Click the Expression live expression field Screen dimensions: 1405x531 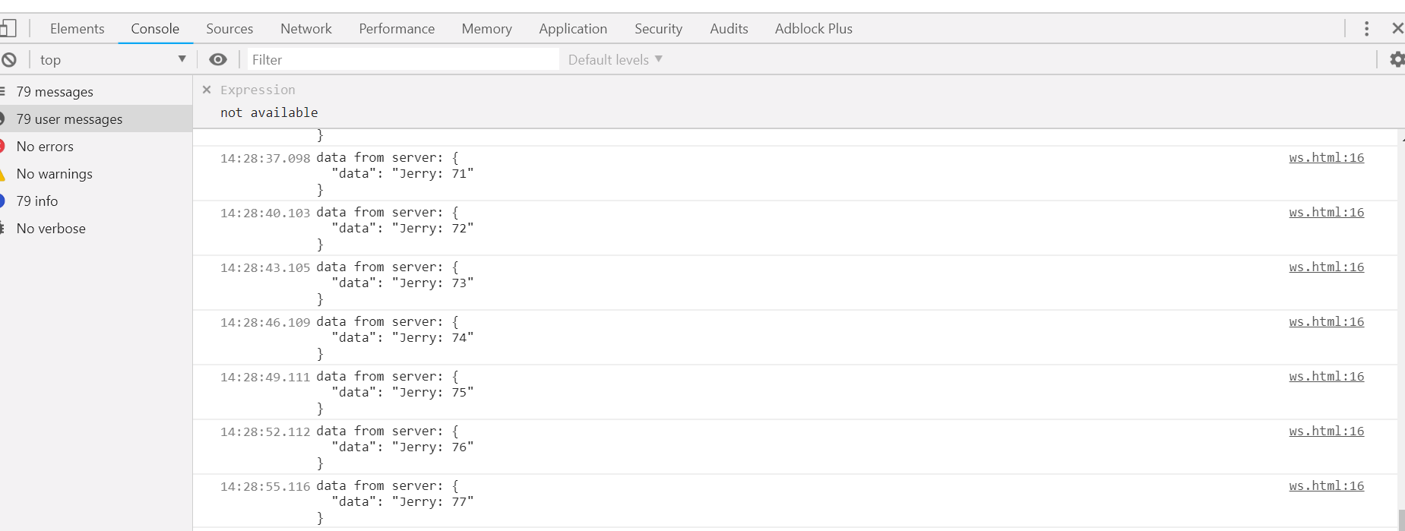tap(258, 90)
